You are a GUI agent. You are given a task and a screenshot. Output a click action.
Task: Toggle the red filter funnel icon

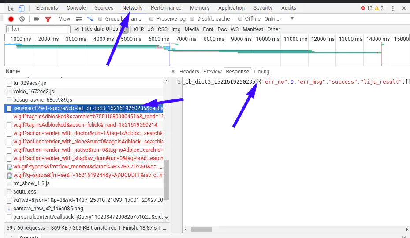pyautogui.click(x=48, y=19)
